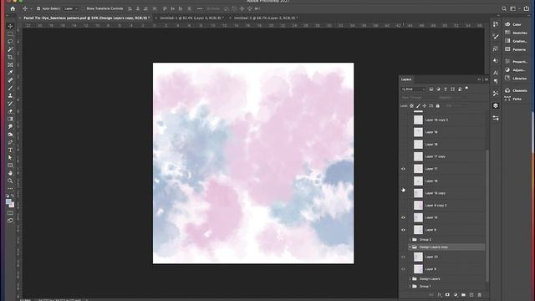Toggle visibility of Layer 22
Image resolution: width=535 pixels, height=301 pixels.
403,257
